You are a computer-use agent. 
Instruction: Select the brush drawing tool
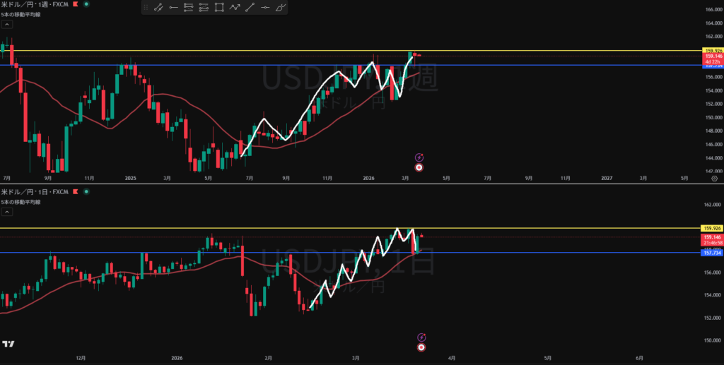click(281, 8)
